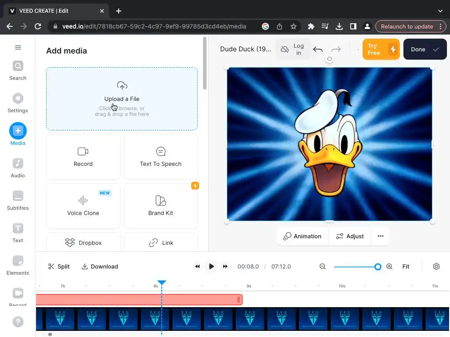Open a new browser tab
The image size is (450, 337).
pyautogui.click(x=119, y=11)
